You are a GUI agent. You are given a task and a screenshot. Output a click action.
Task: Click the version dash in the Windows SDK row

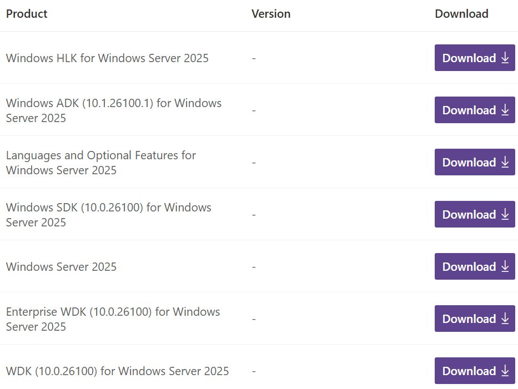pyautogui.click(x=254, y=215)
